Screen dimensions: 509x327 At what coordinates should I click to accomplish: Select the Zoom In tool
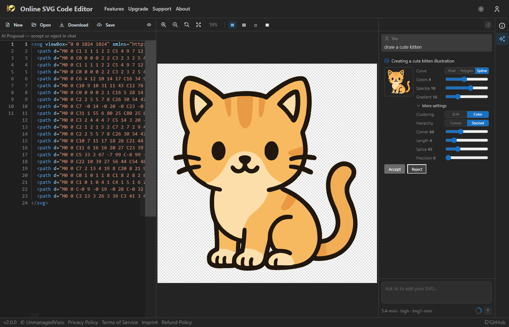click(x=164, y=25)
